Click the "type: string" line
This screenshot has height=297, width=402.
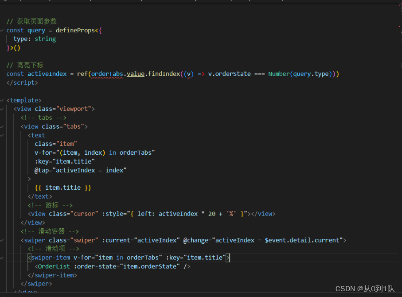click(35, 39)
